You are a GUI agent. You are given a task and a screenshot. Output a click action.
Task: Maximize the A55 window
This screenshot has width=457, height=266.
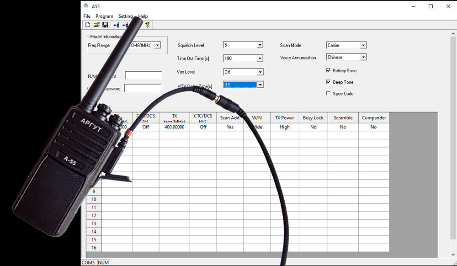[x=430, y=6]
